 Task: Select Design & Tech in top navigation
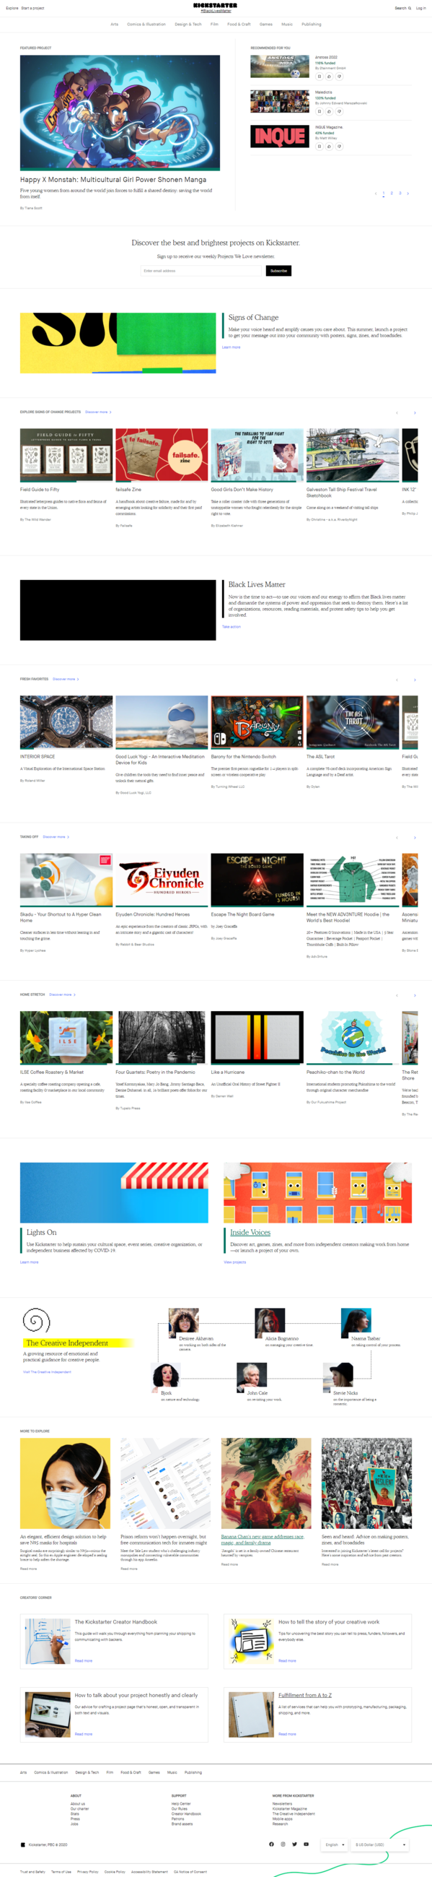188,24
